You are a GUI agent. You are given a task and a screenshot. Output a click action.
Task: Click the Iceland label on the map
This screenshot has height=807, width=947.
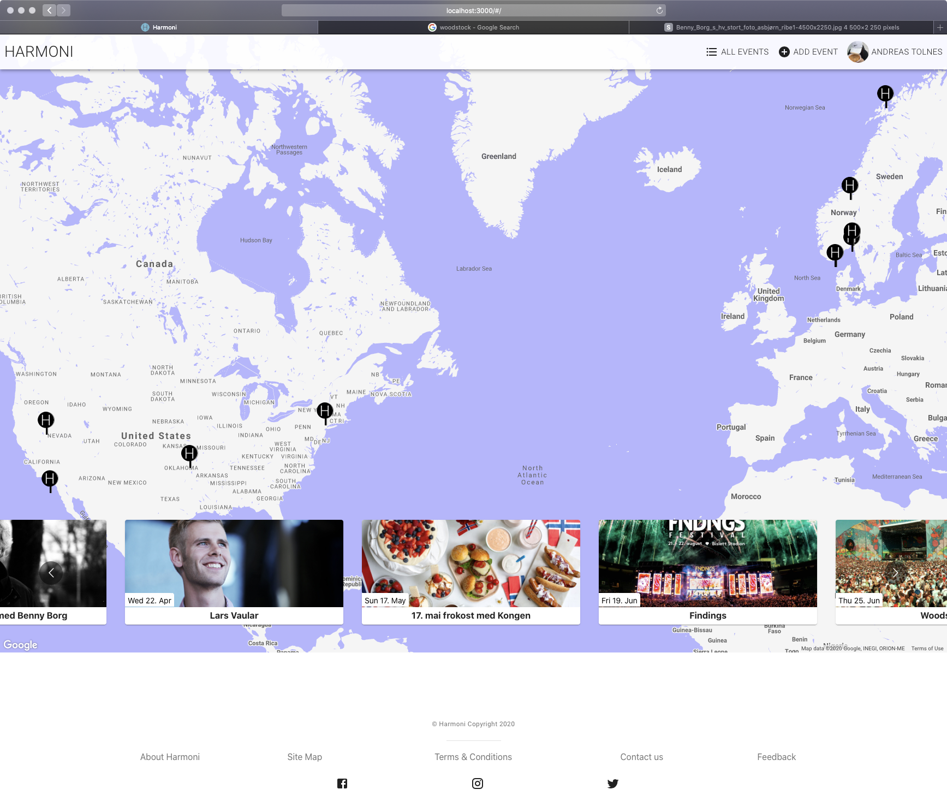[670, 170]
